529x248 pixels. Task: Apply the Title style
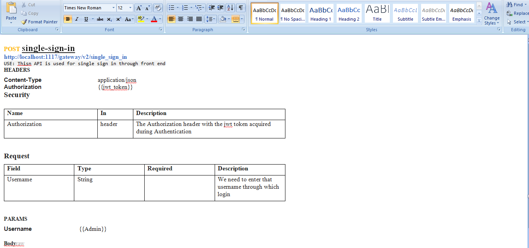point(377,14)
